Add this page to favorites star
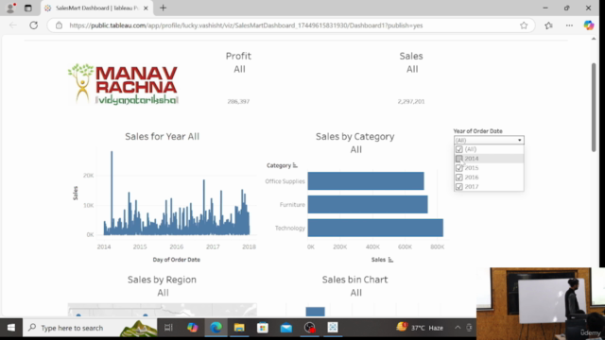605x340 pixels. point(524,25)
